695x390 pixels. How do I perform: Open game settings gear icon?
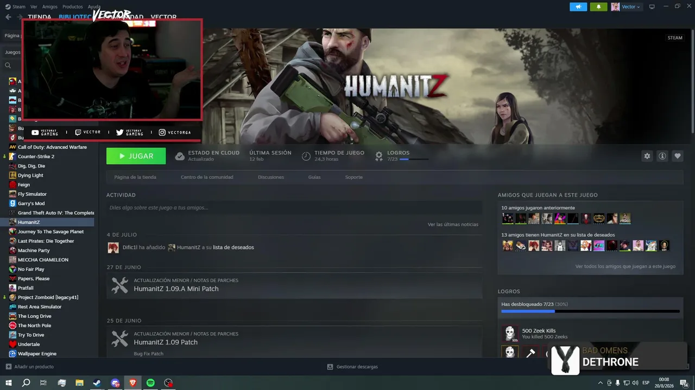pos(647,156)
